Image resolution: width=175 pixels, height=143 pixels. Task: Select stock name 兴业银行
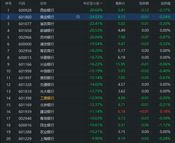click(x=47, y=64)
